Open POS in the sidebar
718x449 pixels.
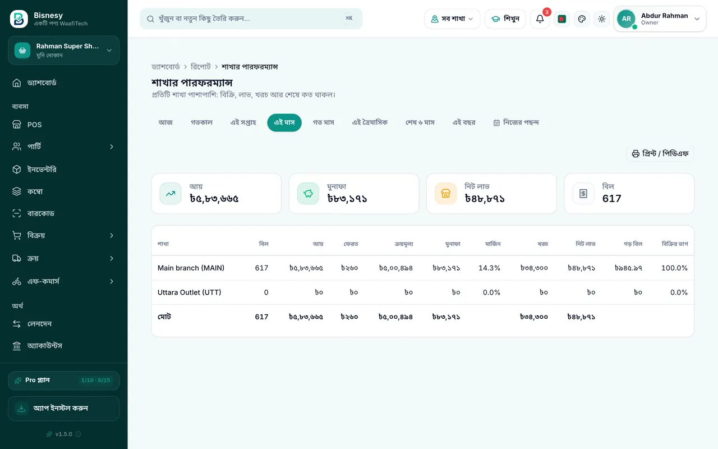(64, 125)
